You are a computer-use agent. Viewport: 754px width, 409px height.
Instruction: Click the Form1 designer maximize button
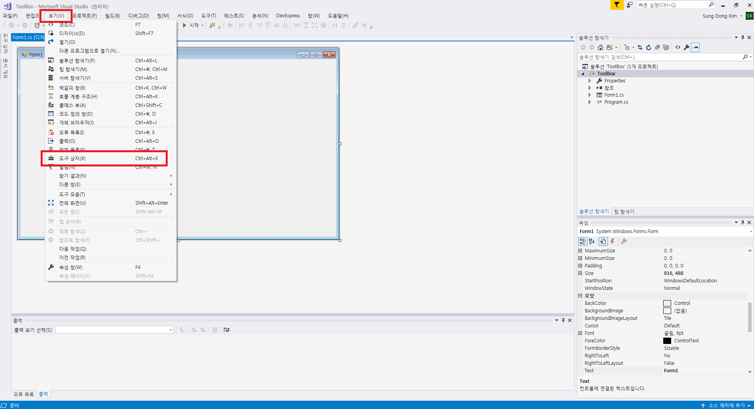point(316,54)
